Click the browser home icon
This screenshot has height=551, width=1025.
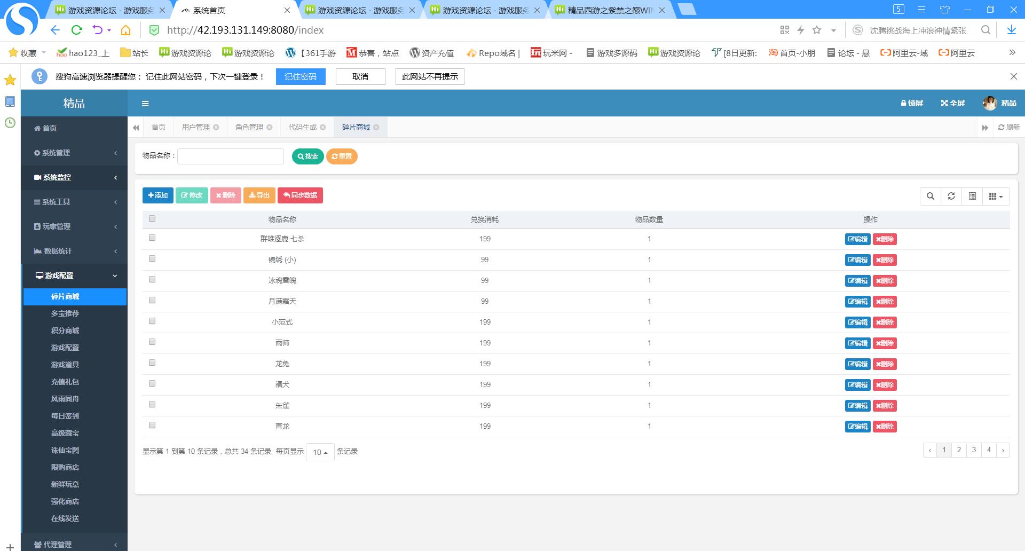click(125, 30)
